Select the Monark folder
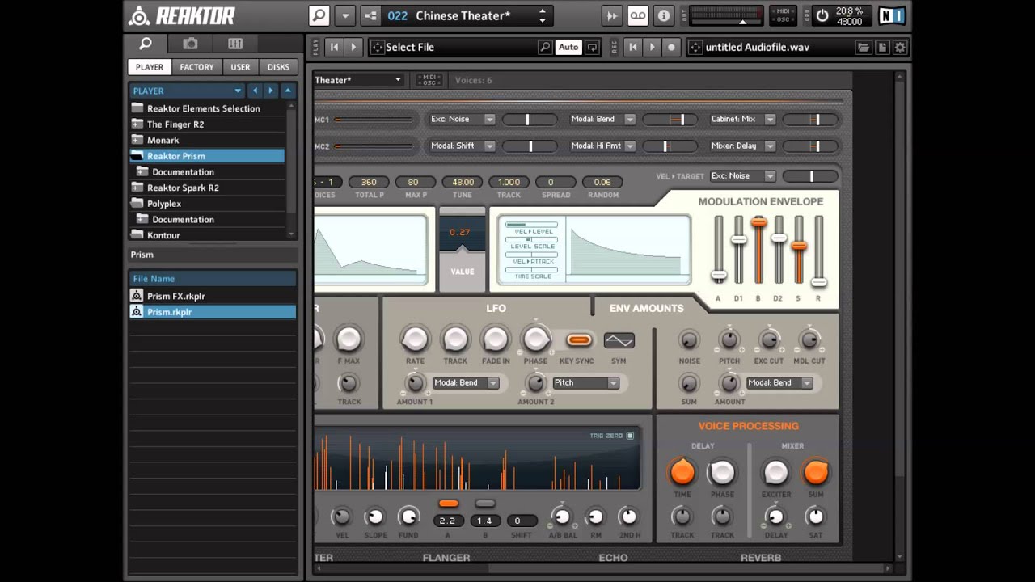Screen dimensions: 1035x582 (x=207, y=140)
